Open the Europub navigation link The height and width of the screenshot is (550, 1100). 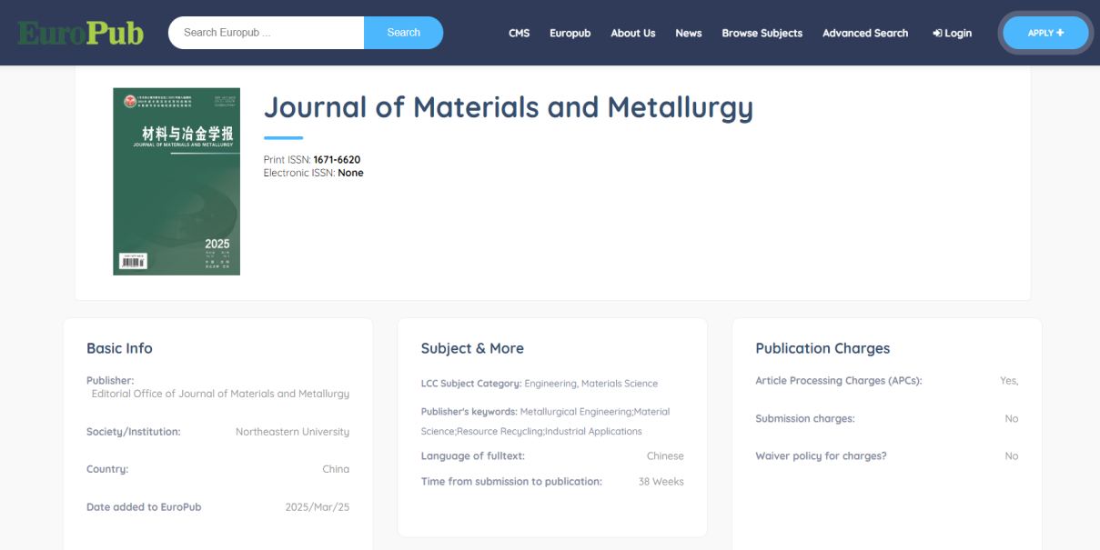tap(570, 33)
